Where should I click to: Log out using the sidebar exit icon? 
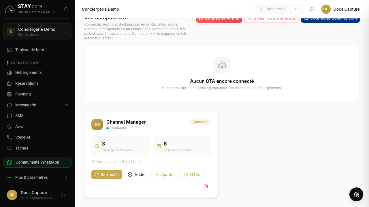pyautogui.click(x=64, y=195)
